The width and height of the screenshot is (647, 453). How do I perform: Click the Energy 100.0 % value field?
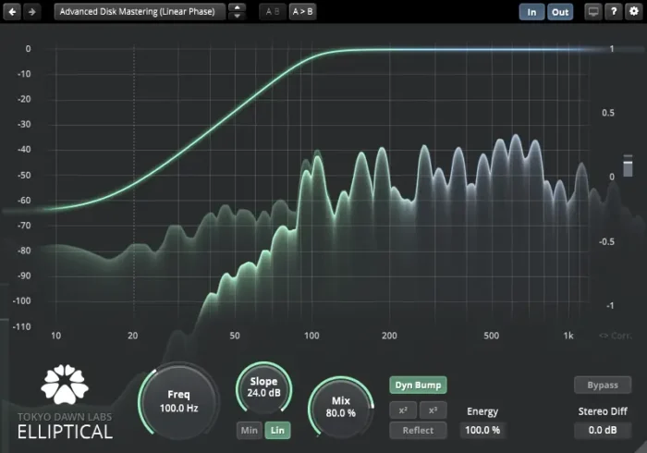[482, 430]
